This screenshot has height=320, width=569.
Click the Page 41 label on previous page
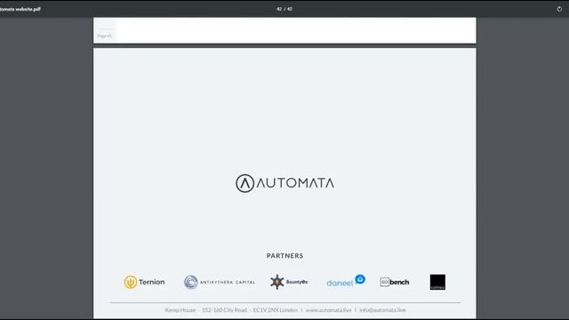pyautogui.click(x=105, y=36)
